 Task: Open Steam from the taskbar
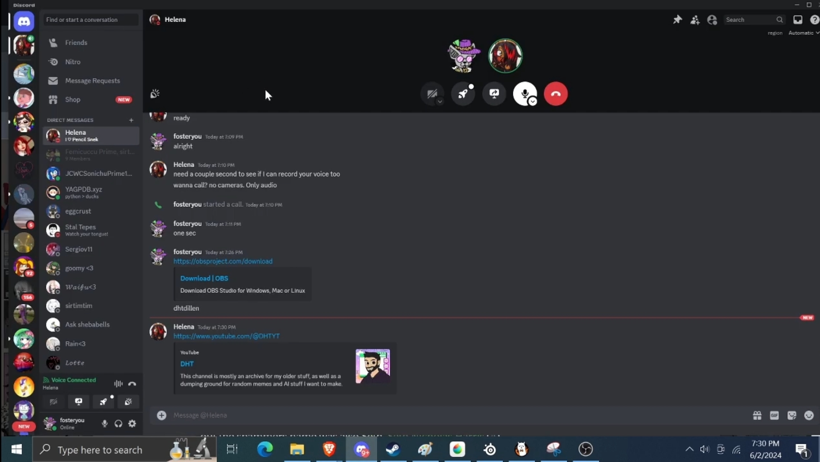[x=393, y=449]
